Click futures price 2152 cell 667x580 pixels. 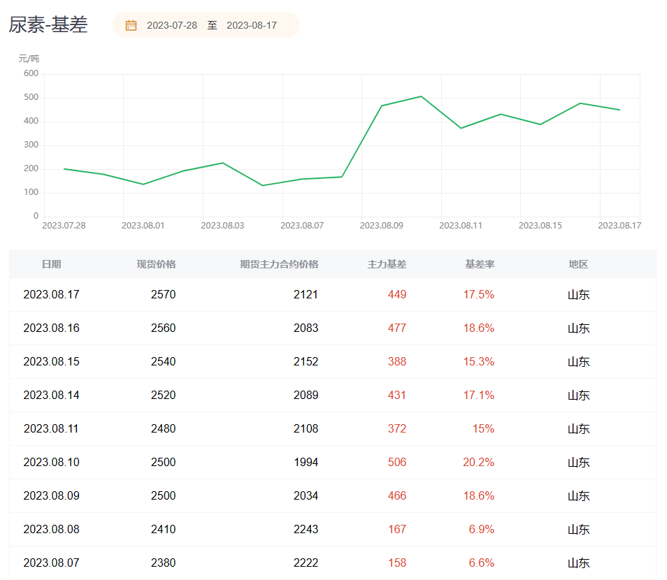click(306, 361)
